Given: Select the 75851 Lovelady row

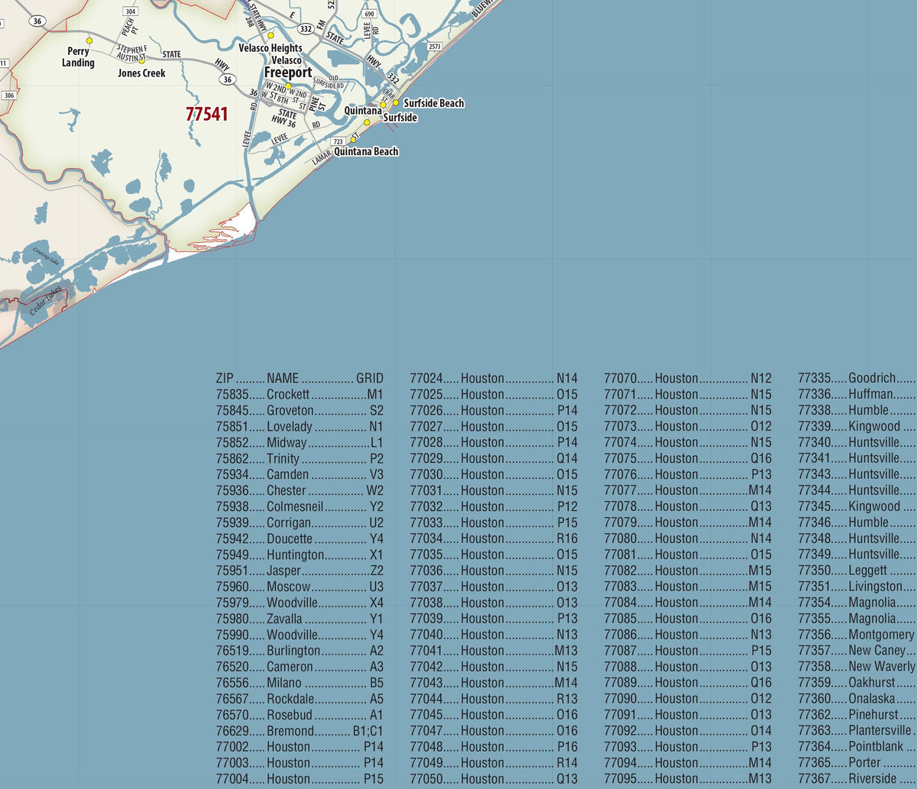Looking at the screenshot, I should (x=300, y=426).
